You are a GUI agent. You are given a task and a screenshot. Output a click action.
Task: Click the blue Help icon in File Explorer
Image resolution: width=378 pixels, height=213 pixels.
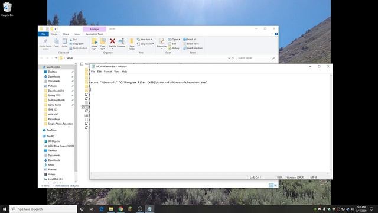276,34
